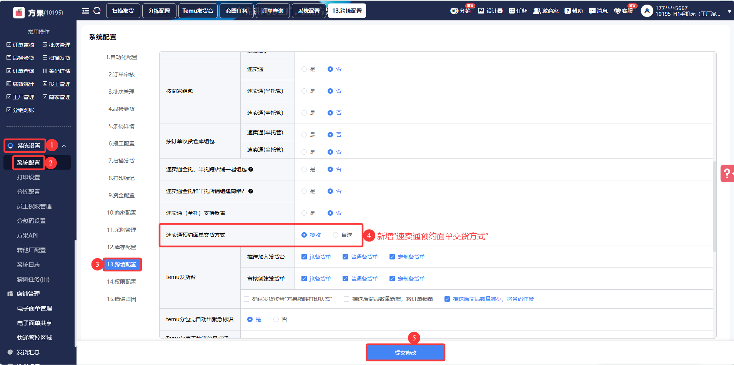Uncheck 定制备货单 in 推送加入发货台 row
This screenshot has width=734, height=365.
(392, 257)
